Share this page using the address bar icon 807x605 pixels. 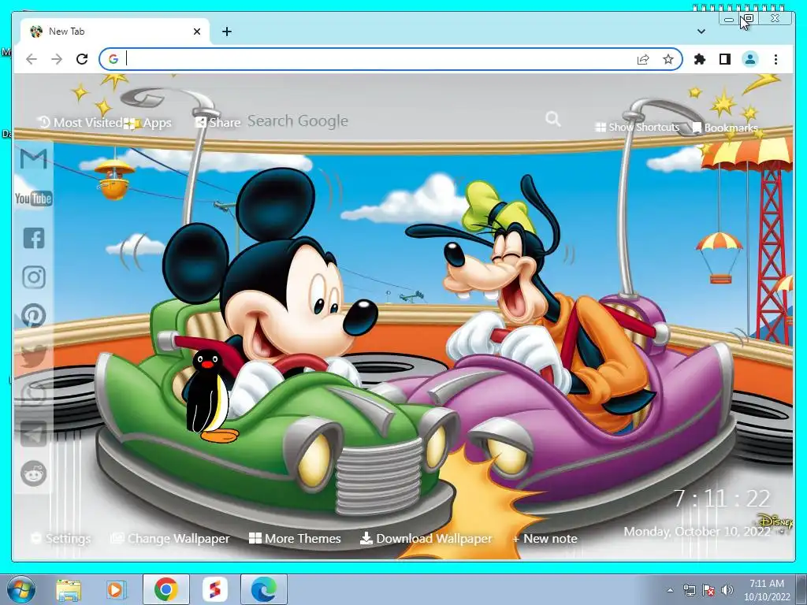click(643, 60)
